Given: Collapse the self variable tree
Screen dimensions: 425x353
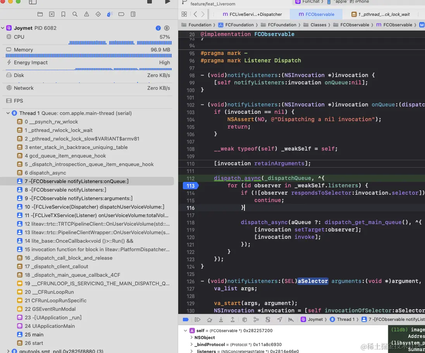Looking at the screenshot, I should coord(186,331).
